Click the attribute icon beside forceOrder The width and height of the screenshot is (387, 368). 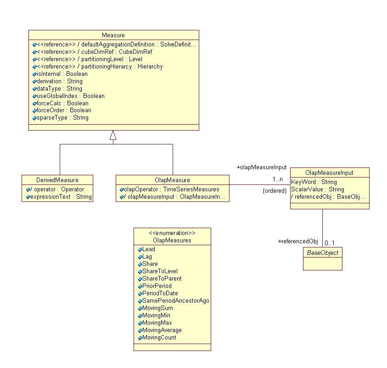click(x=34, y=110)
